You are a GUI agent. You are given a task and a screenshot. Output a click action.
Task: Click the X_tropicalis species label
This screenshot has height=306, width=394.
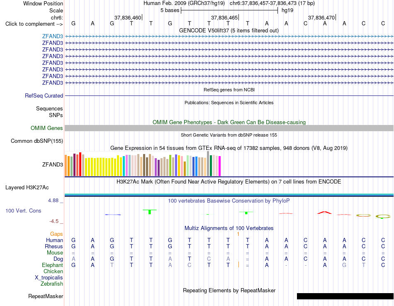coord(49,278)
